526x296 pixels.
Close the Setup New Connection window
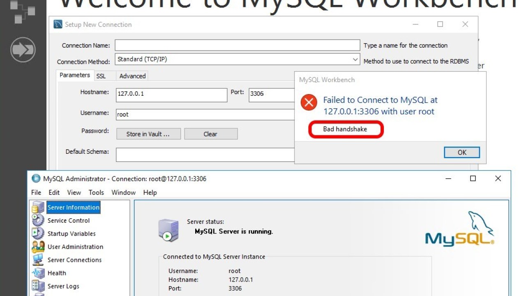tap(465, 24)
